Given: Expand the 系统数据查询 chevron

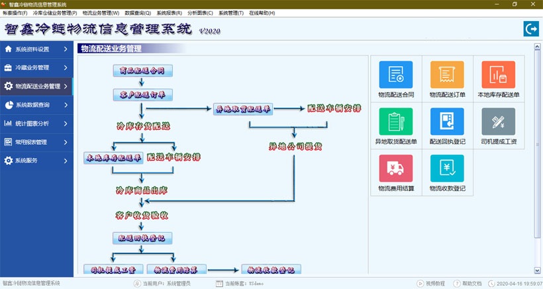Looking at the screenshot, I should [x=66, y=104].
